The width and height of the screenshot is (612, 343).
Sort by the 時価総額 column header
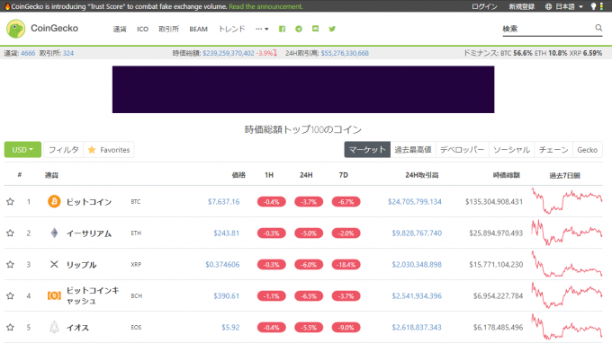point(506,175)
